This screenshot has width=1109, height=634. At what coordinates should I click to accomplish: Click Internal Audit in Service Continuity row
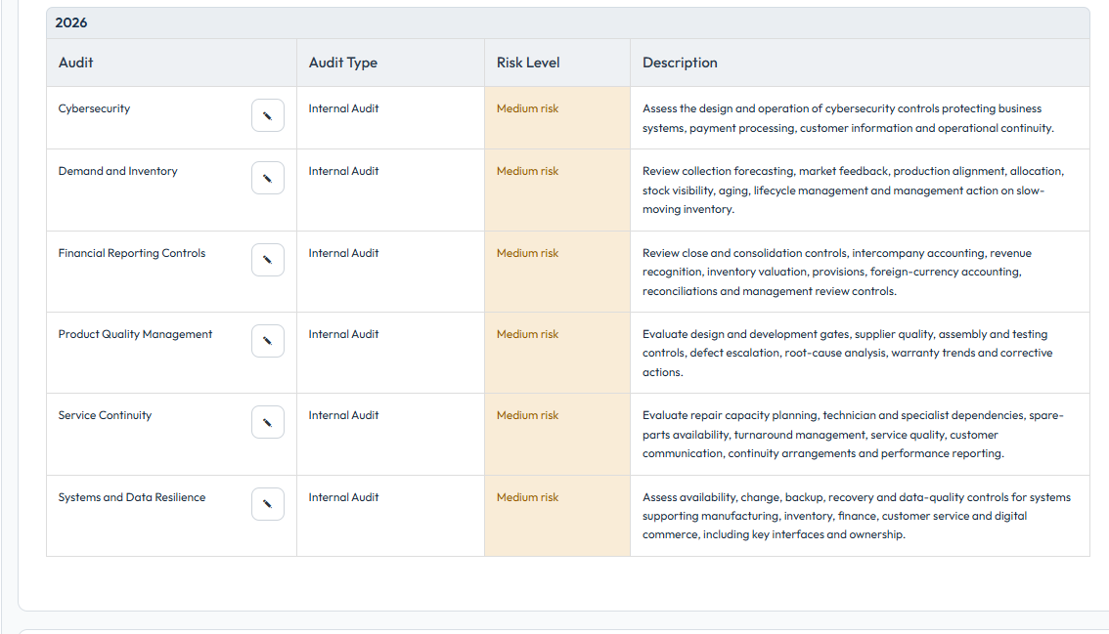tap(343, 415)
